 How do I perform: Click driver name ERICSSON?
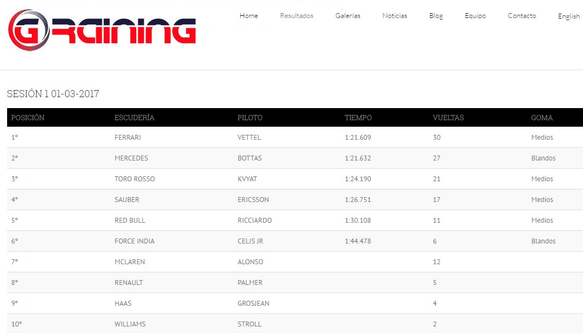[x=253, y=200]
